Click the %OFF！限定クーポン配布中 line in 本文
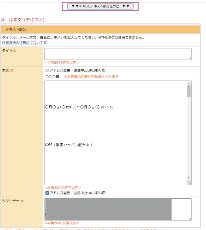Image resolution: width=206 pixels, height=230 pixels. (x=69, y=145)
